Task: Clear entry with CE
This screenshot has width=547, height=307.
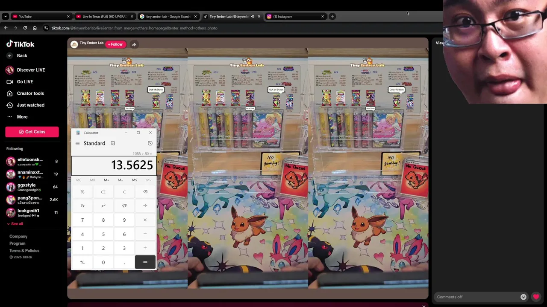Action: [103, 192]
